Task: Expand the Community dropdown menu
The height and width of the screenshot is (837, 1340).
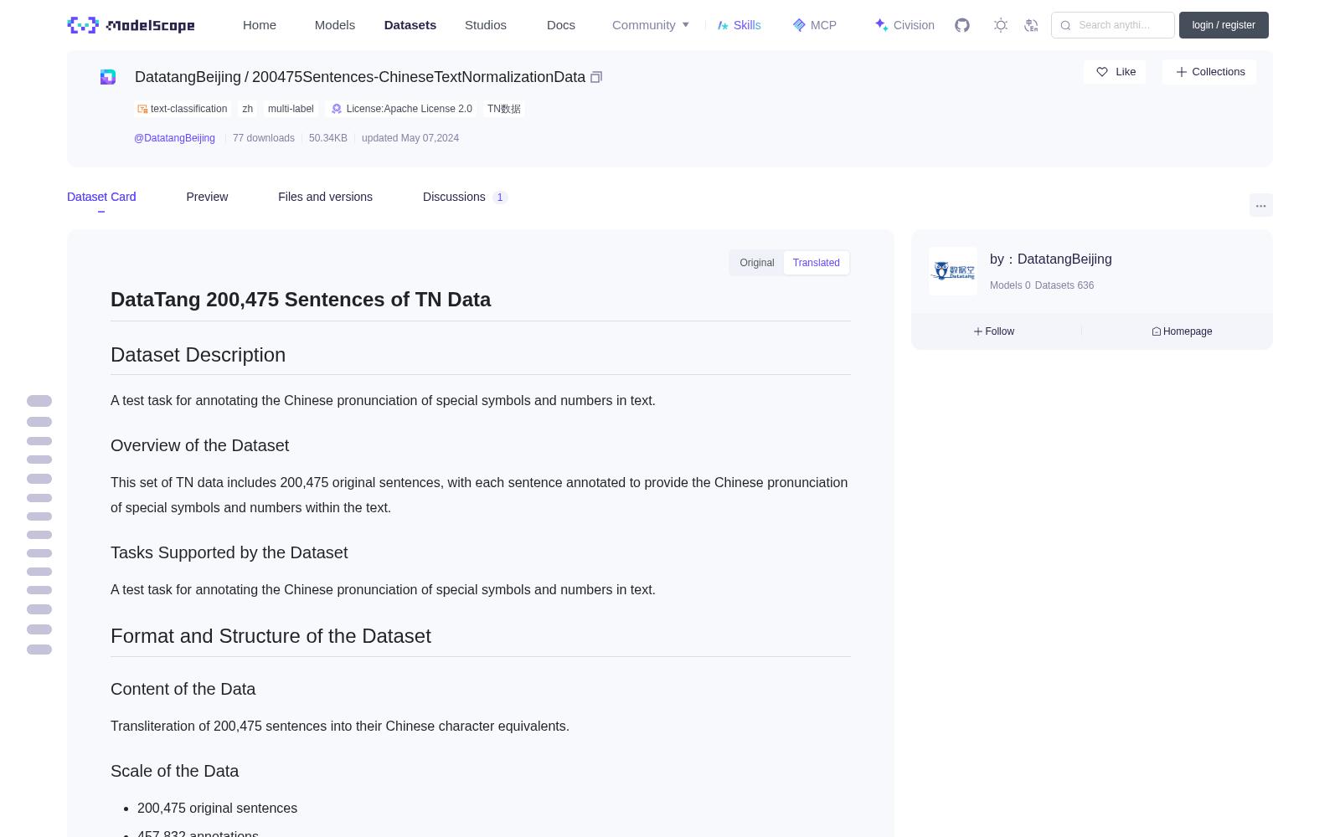Action: [x=651, y=25]
